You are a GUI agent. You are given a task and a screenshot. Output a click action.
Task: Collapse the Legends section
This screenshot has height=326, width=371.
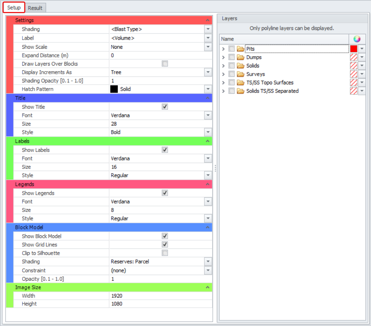[207, 184]
